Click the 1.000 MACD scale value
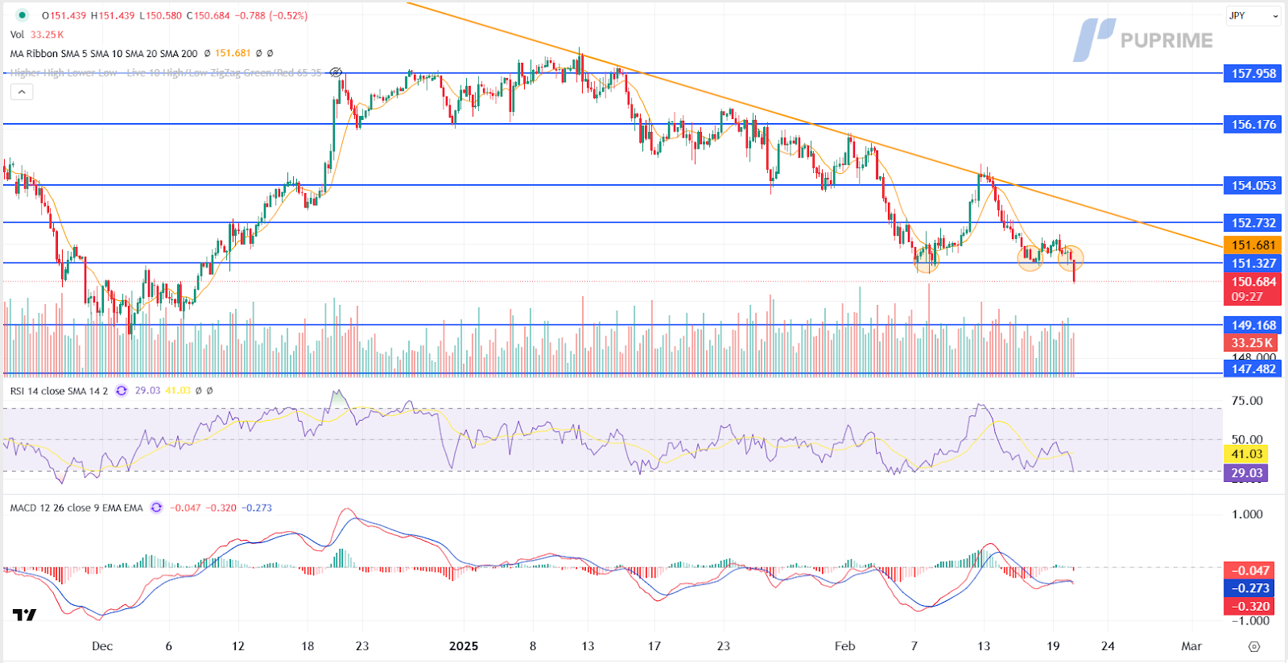The height and width of the screenshot is (663, 1288). [x=1247, y=514]
